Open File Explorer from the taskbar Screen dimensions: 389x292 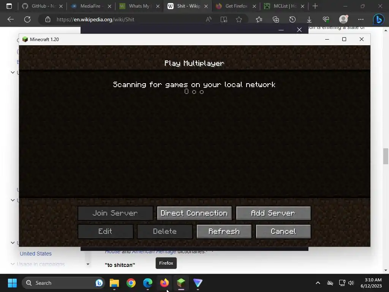coord(114,283)
